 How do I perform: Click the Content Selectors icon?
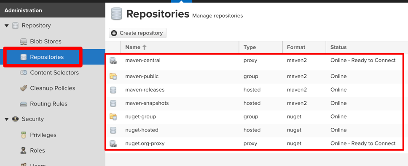pos(24,73)
